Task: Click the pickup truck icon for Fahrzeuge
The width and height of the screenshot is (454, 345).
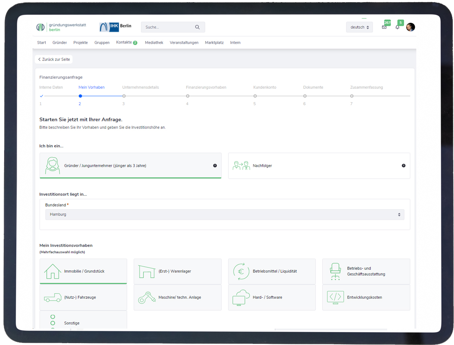Action: (x=53, y=297)
